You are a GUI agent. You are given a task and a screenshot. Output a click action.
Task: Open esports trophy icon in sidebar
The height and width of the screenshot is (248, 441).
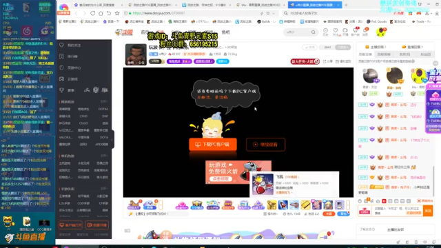click(x=61, y=90)
